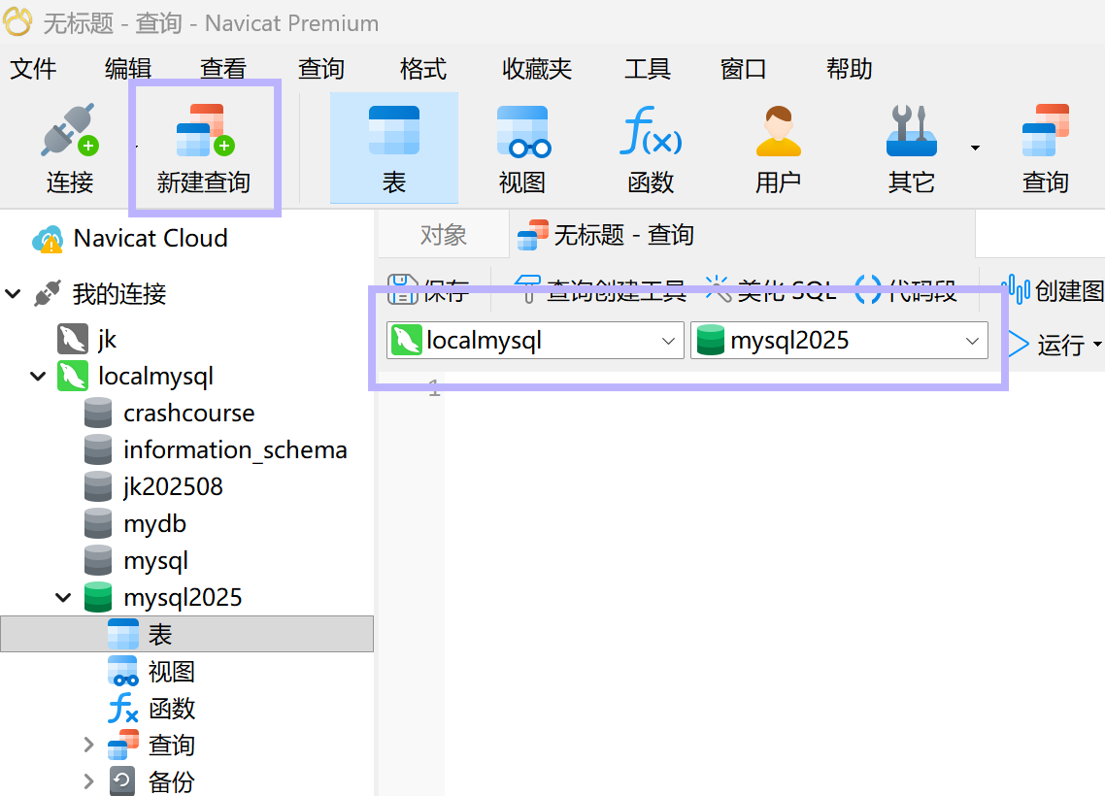Select the Queries node in tree
The height and width of the screenshot is (796, 1105).
[x=151, y=745]
